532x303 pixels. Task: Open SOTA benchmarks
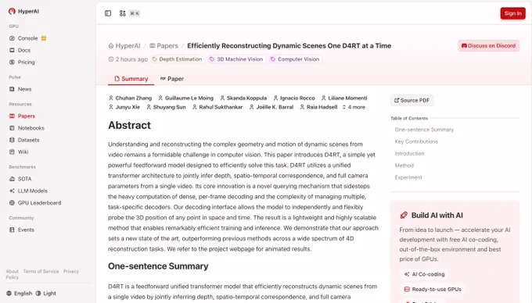[20, 179]
